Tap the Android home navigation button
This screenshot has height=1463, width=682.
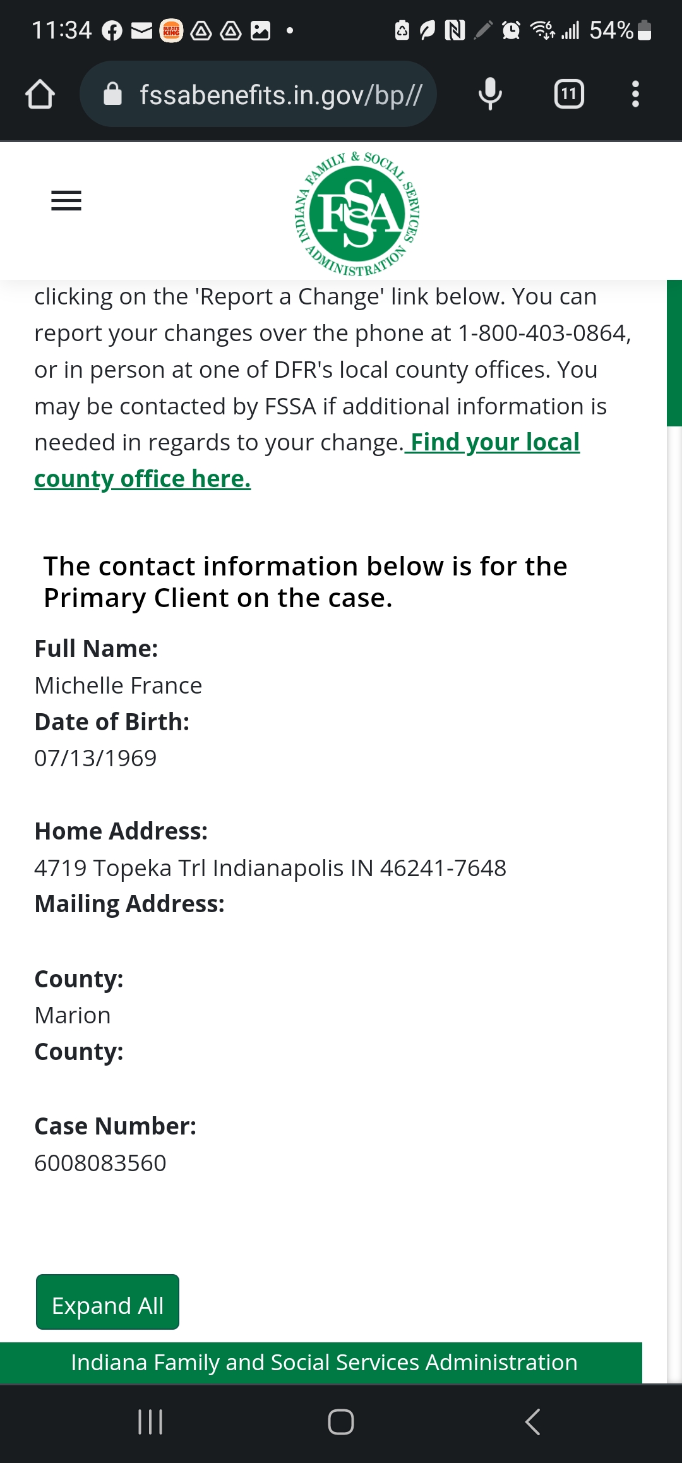[x=341, y=1422]
